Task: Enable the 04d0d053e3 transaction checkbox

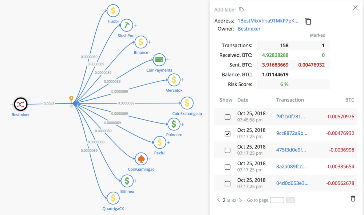Action: (227, 184)
